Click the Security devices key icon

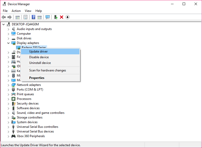[x=13, y=103]
